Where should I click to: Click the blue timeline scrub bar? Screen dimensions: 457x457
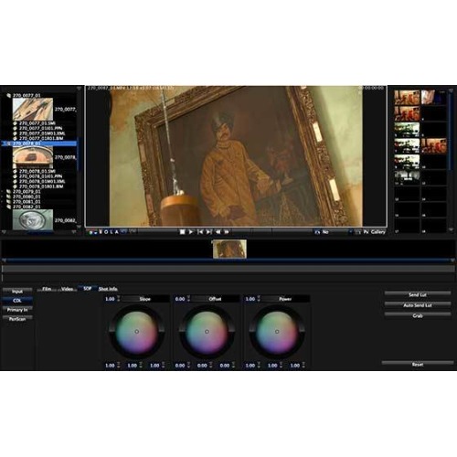pos(228,260)
